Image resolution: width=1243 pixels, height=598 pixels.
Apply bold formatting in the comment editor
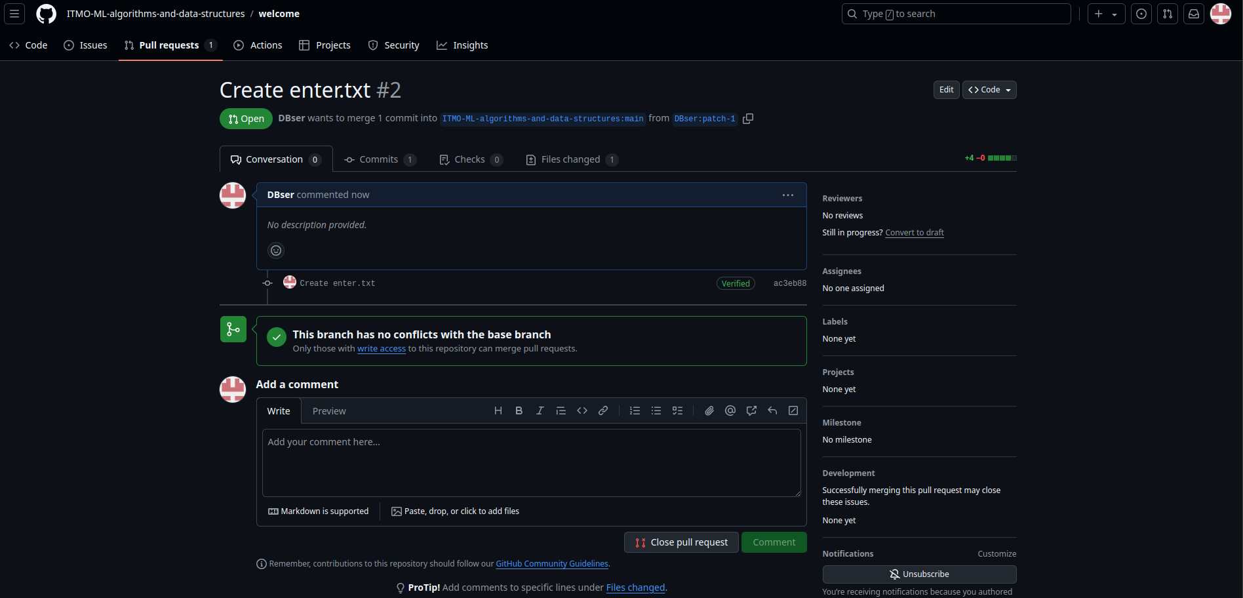pyautogui.click(x=519, y=410)
